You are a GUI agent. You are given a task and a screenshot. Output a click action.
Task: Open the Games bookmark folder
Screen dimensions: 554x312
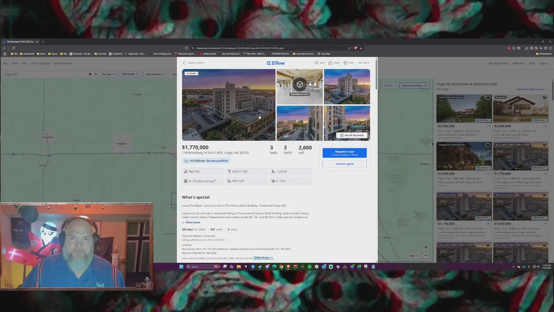click(x=53, y=54)
